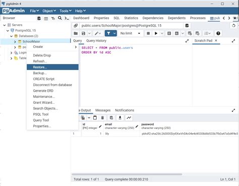Select Query Tool in context menu
The image size is (239, 186).
(52, 120)
